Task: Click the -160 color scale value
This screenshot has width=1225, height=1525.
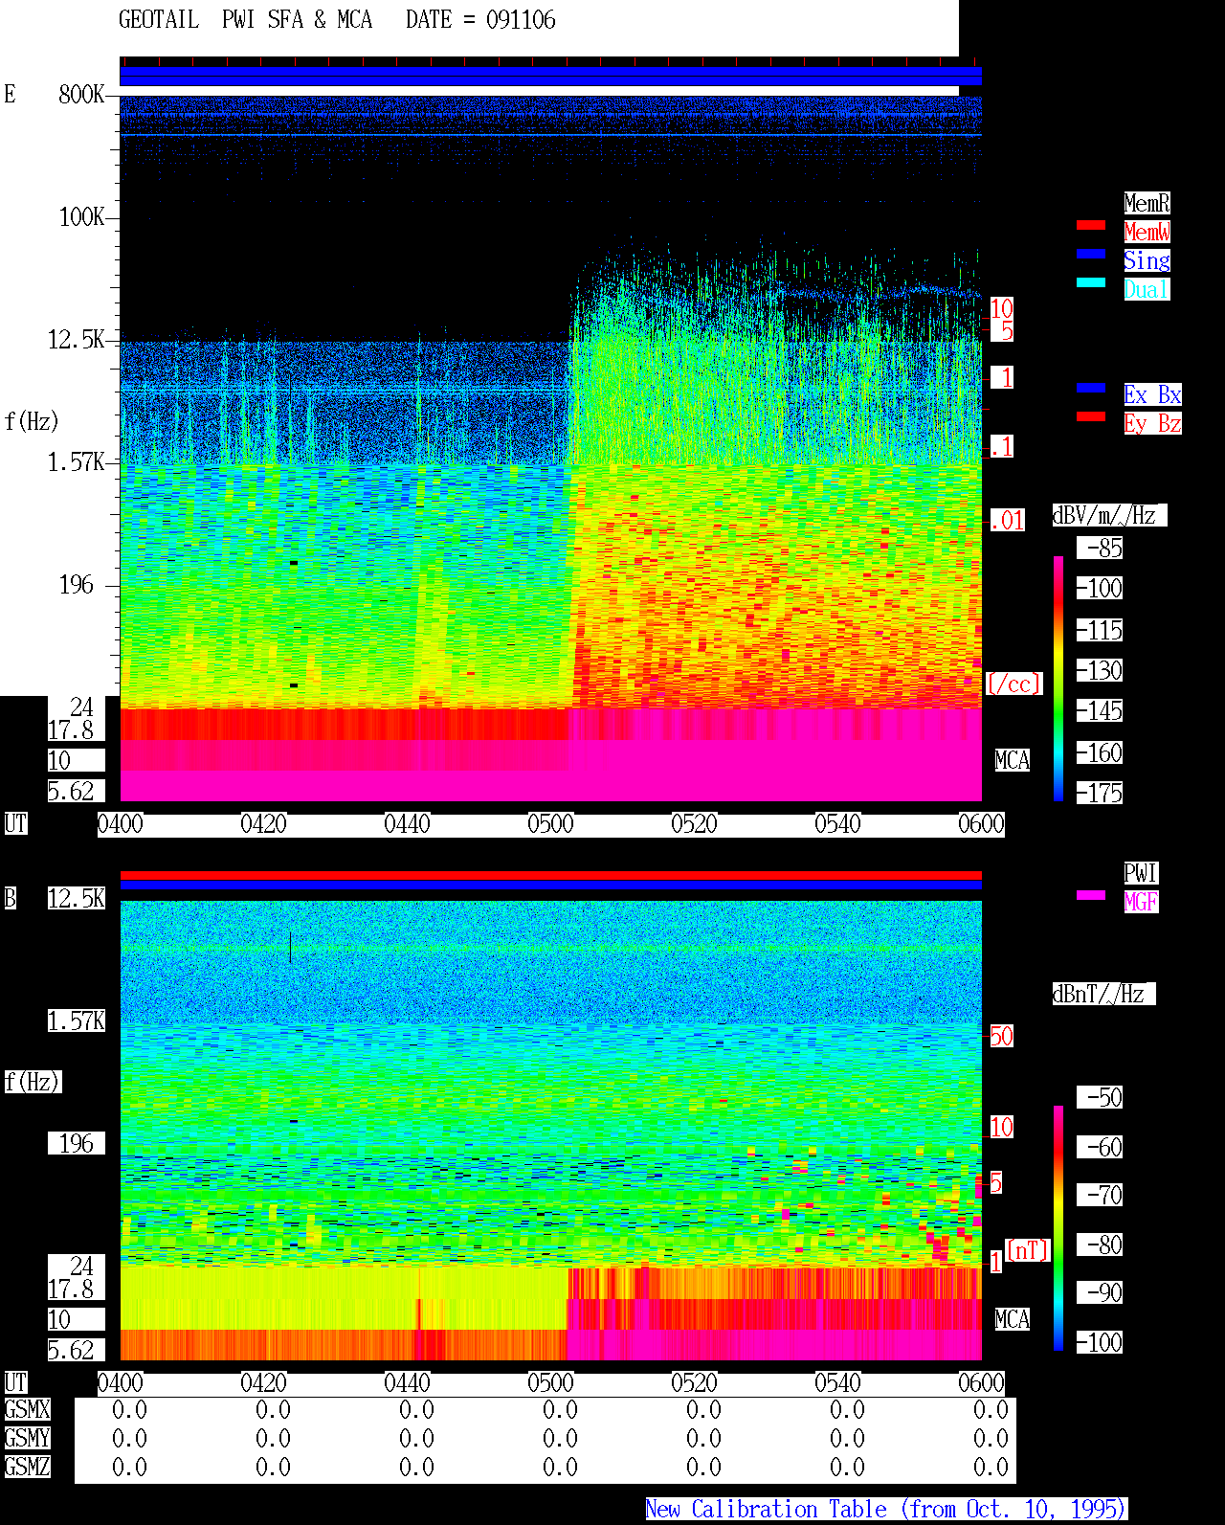Action: [1100, 752]
